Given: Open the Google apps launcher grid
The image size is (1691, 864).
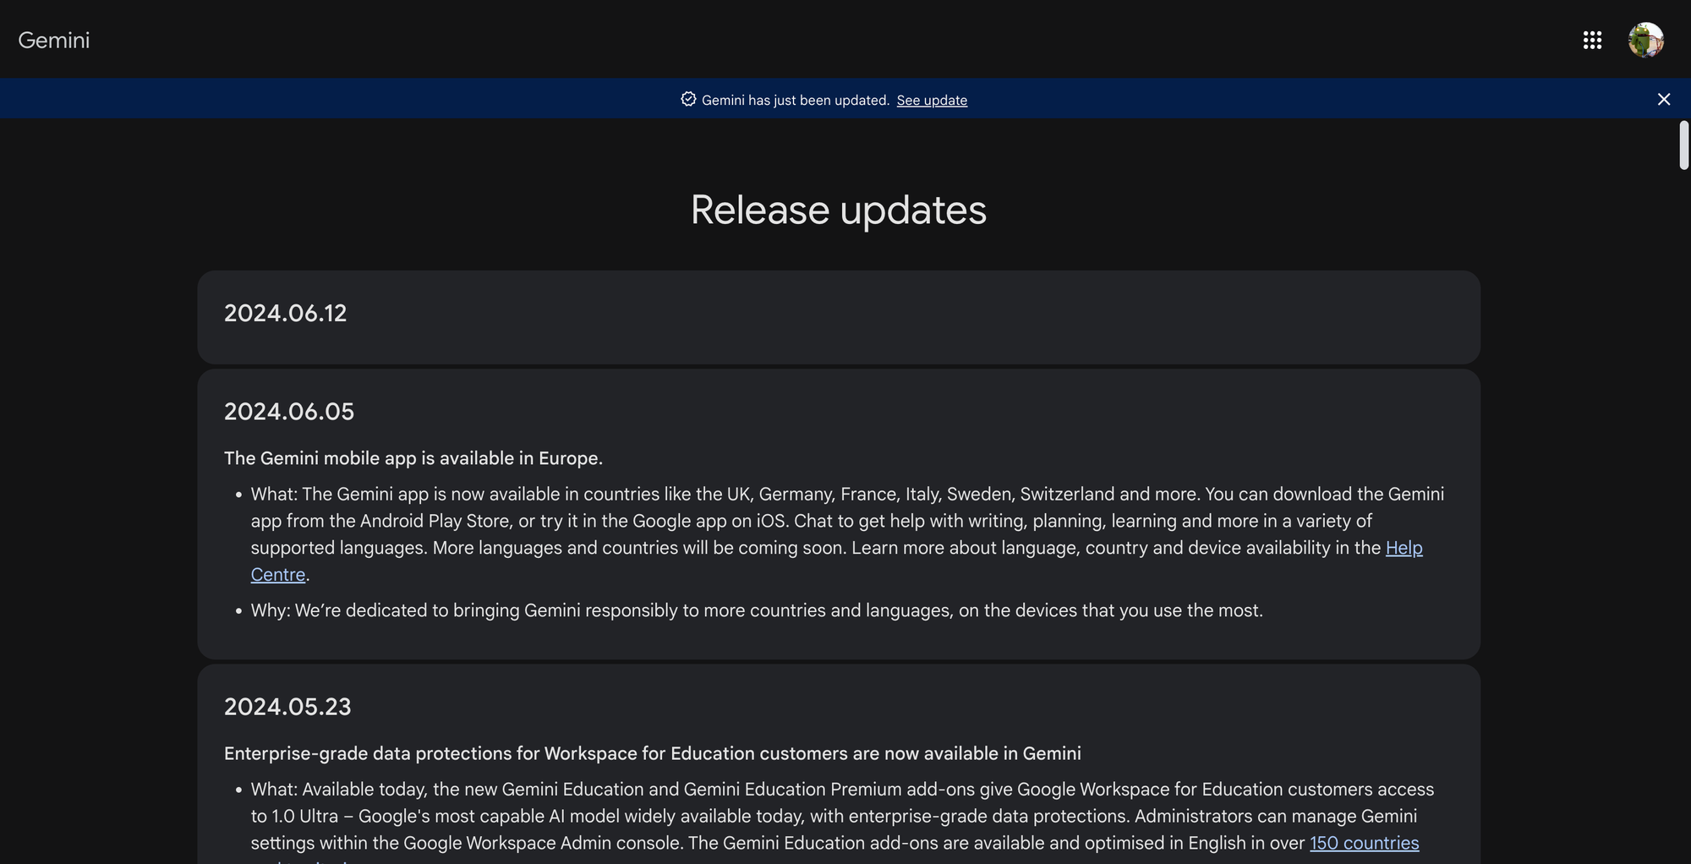Looking at the screenshot, I should pos(1592,40).
